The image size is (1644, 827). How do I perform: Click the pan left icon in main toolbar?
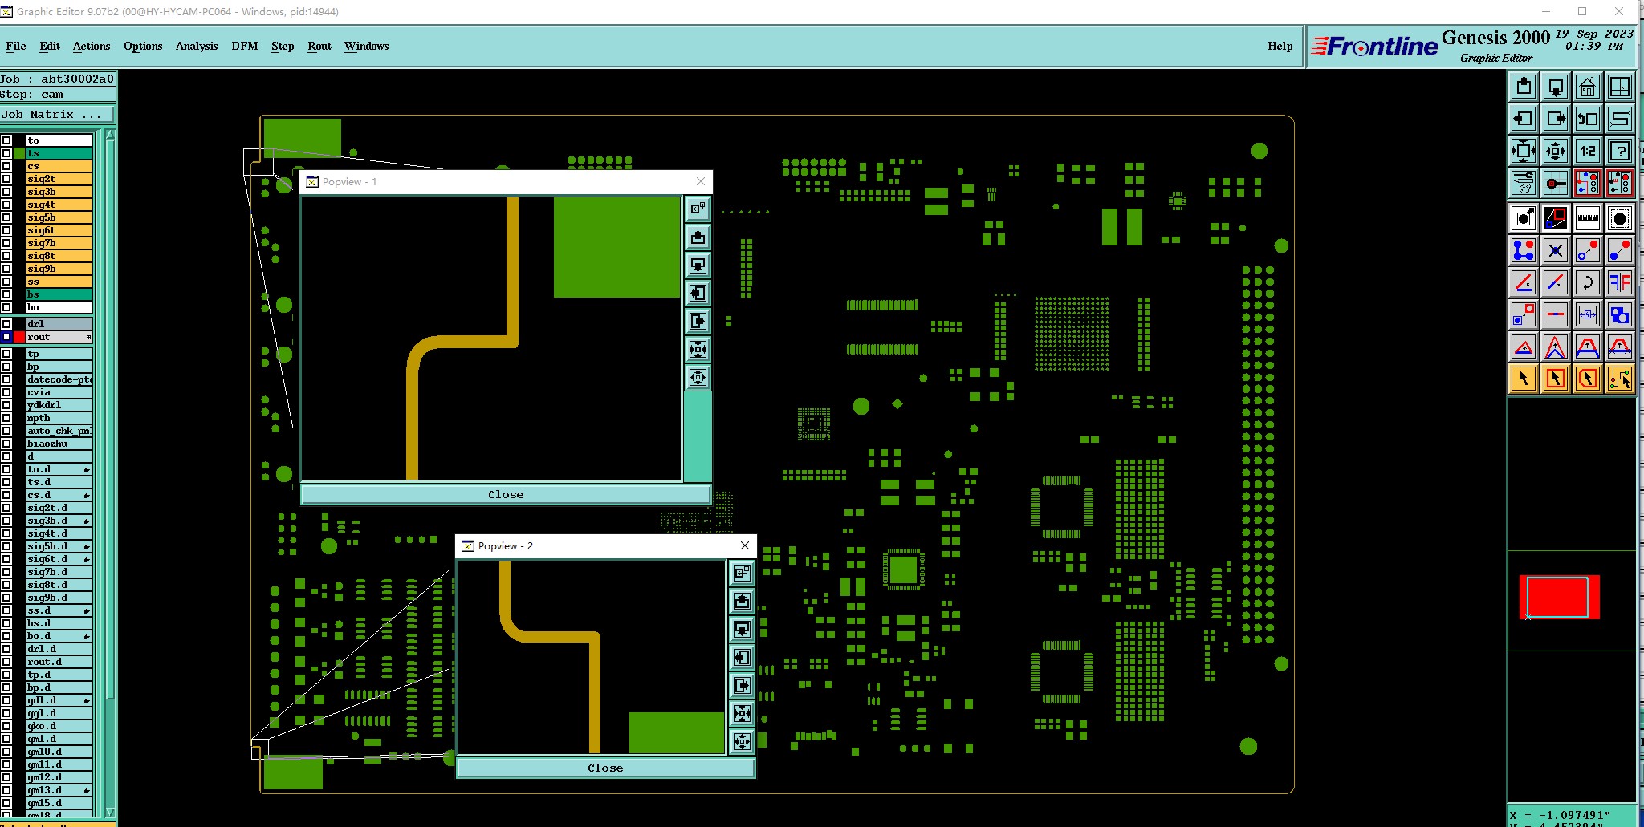click(x=1524, y=119)
